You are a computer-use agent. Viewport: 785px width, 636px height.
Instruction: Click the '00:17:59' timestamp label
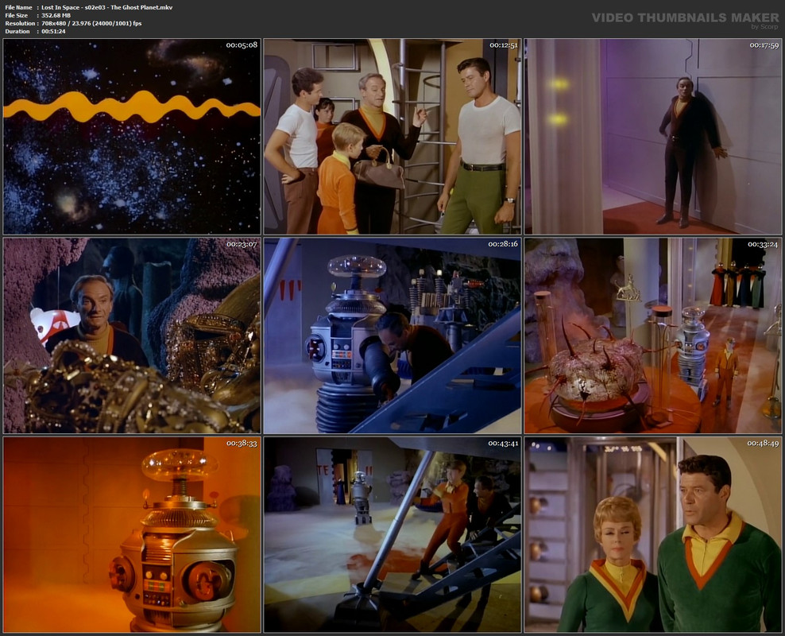(764, 45)
